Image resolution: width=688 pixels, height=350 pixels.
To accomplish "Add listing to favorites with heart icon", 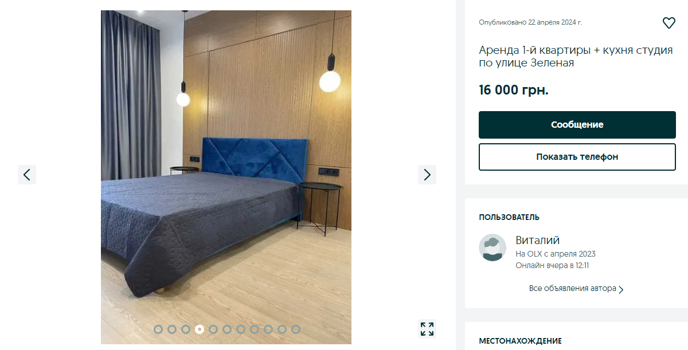I will click(669, 23).
